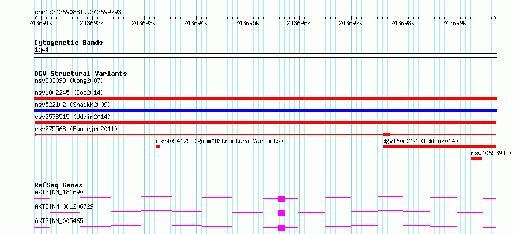This screenshot has height=234, width=513.
Task: Open the esv3578515 (Uddin2014) label
Action: click(73, 117)
